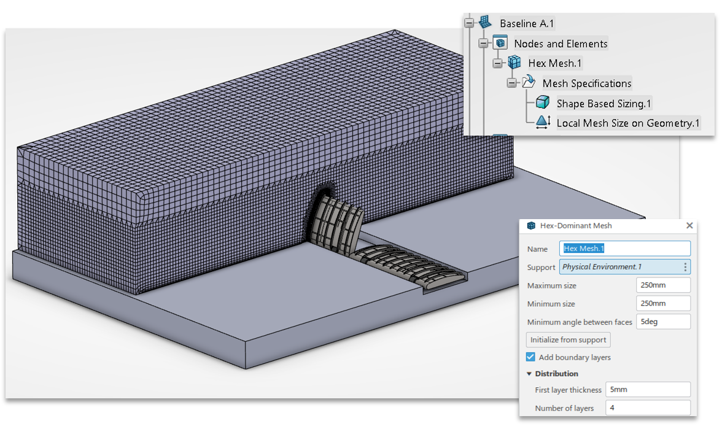
Task: Collapse the Baseline A.1 tree node
Action: [469, 23]
